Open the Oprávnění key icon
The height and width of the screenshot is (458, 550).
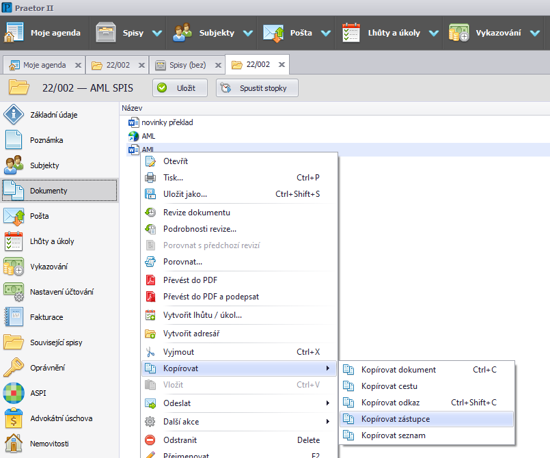[x=14, y=368]
